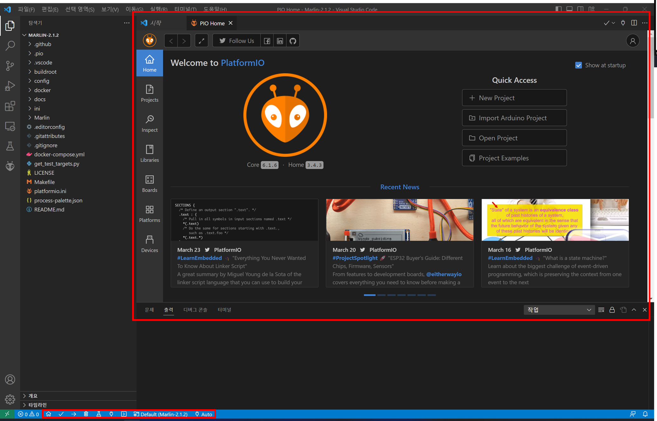
Task: Click Import Arduino Project button
Action: point(514,118)
